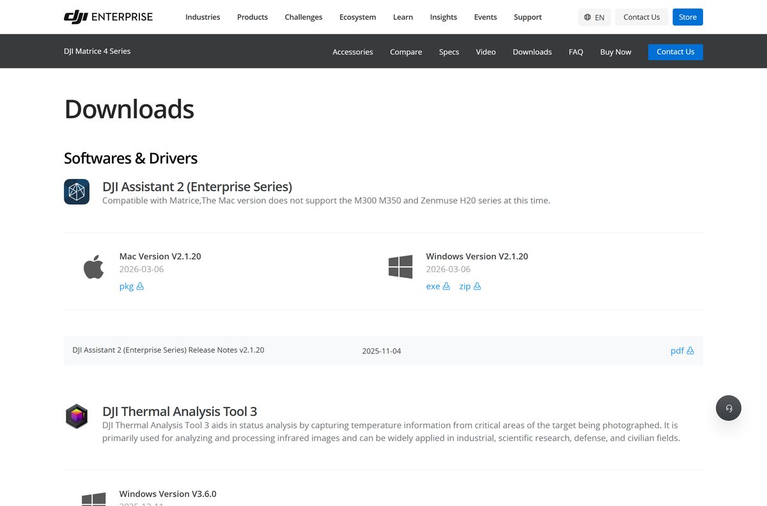
Task: Go to the Video section
Action: pyautogui.click(x=486, y=52)
